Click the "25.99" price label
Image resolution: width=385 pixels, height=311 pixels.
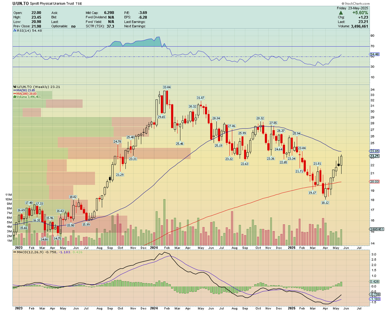pyautogui.click(x=242, y=133)
